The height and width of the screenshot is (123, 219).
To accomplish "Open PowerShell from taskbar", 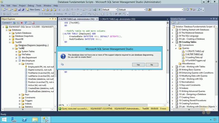I will [x=24, y=120].
